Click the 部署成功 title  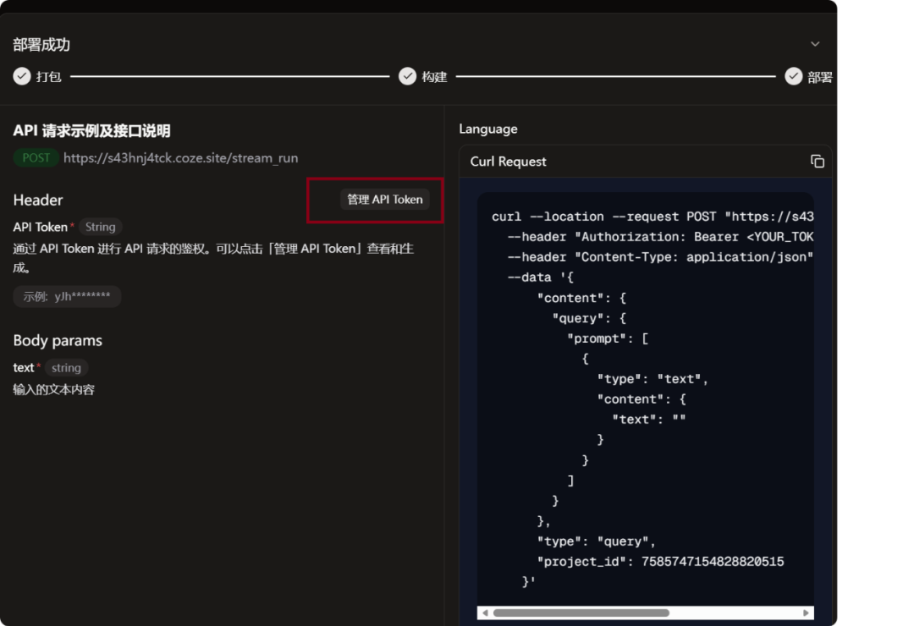[41, 45]
